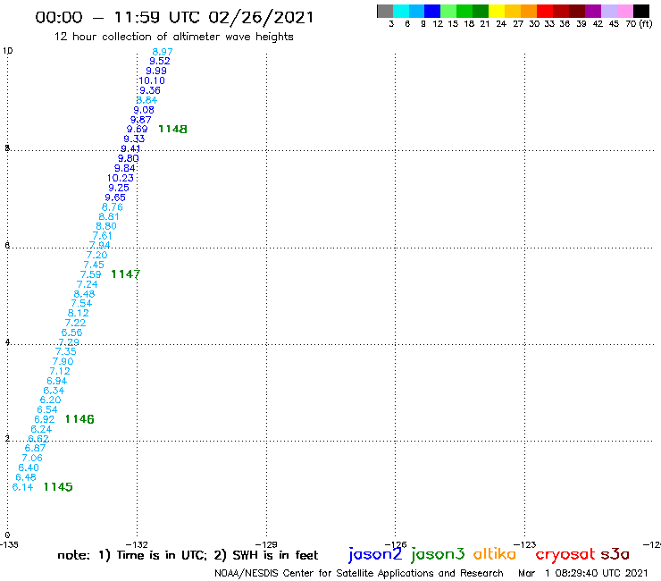Click the 7.35 wave height value

[x=66, y=351]
